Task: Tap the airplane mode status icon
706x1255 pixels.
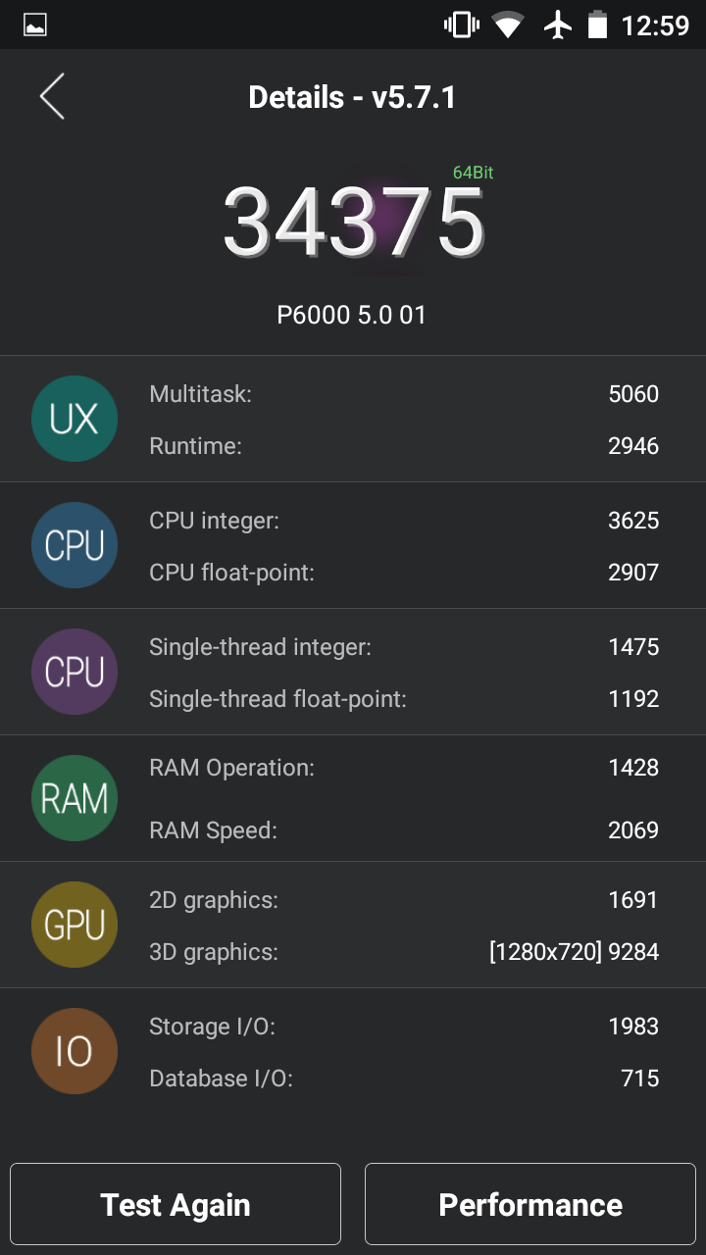Action: point(557,25)
